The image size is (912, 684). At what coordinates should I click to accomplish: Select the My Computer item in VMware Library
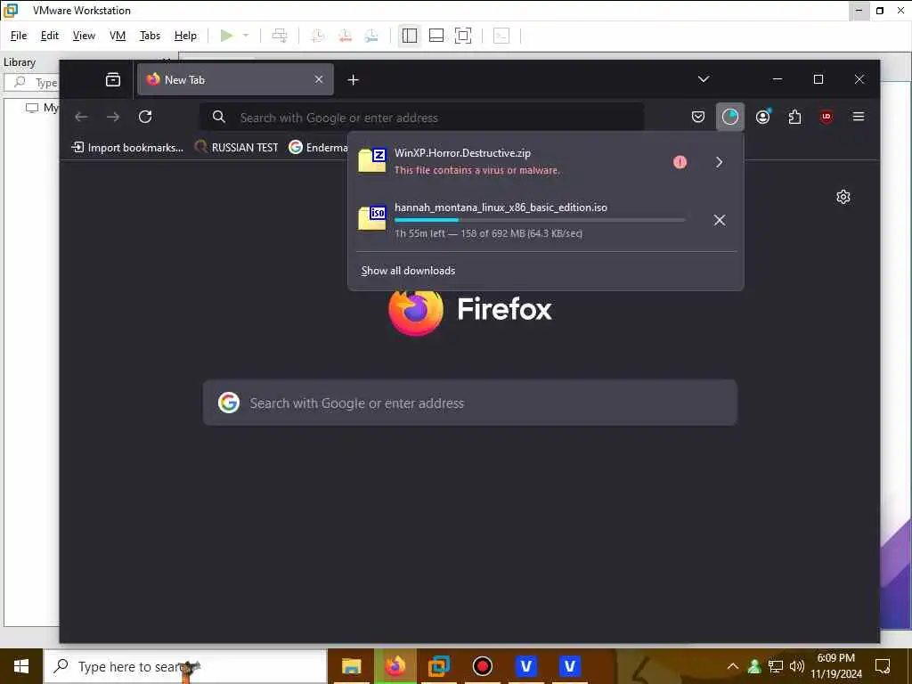tap(43, 108)
